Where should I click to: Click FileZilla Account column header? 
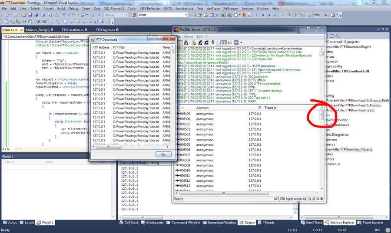[x=215, y=108]
